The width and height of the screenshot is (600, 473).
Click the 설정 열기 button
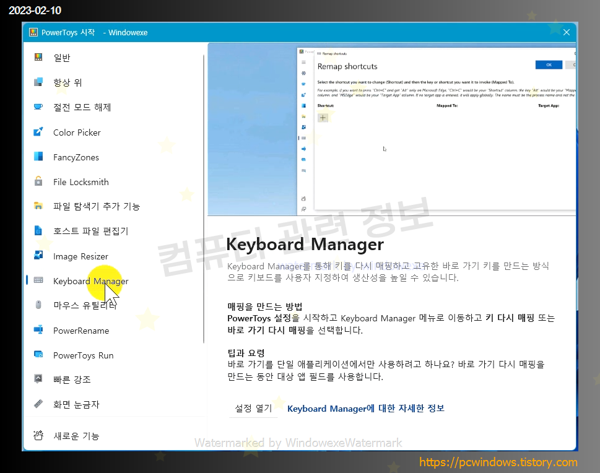click(x=253, y=409)
